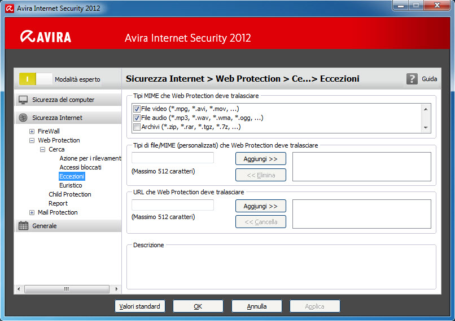Viewport: 455px width, 321px height.
Task: Click the Cancella button
Action: (261, 222)
